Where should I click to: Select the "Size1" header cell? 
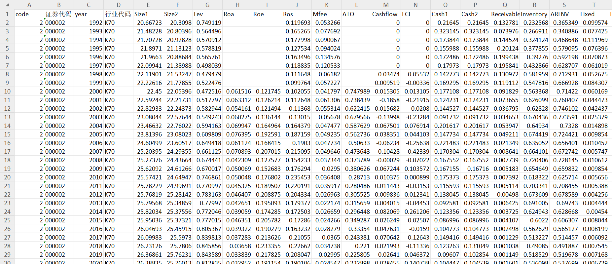[x=148, y=14]
